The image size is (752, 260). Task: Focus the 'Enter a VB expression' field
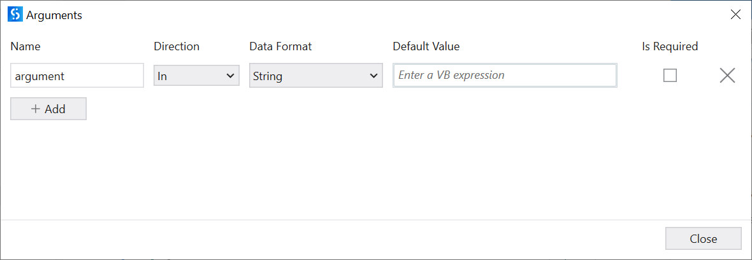tap(505, 76)
